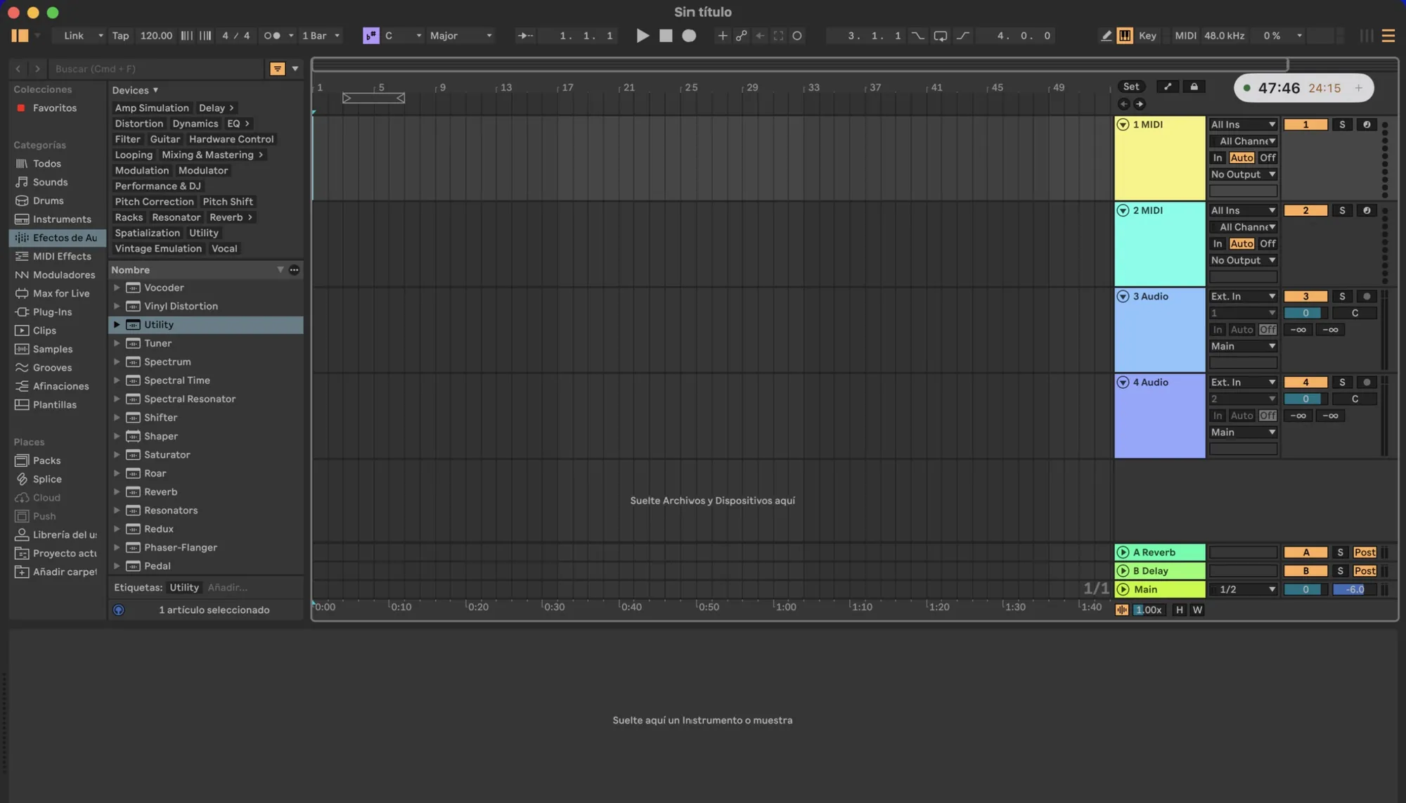Solo the B Delay return track
The image size is (1406, 803).
(x=1340, y=572)
